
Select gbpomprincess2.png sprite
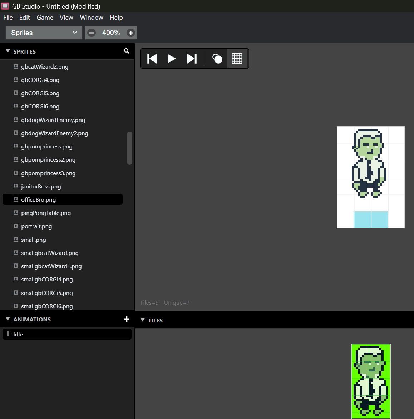click(63, 159)
